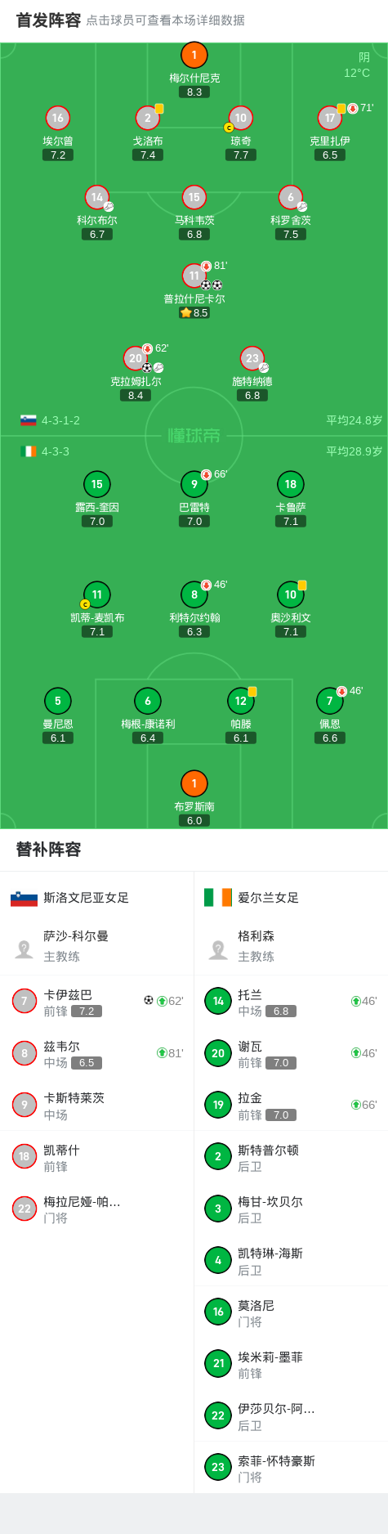This screenshot has width=388, height=1534.
Task: View coach 格利森 profile
Action: (291, 946)
